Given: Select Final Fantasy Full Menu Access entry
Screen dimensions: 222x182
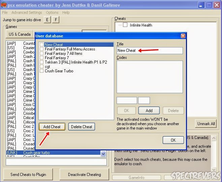Looking at the screenshot, I should [x=70, y=49].
